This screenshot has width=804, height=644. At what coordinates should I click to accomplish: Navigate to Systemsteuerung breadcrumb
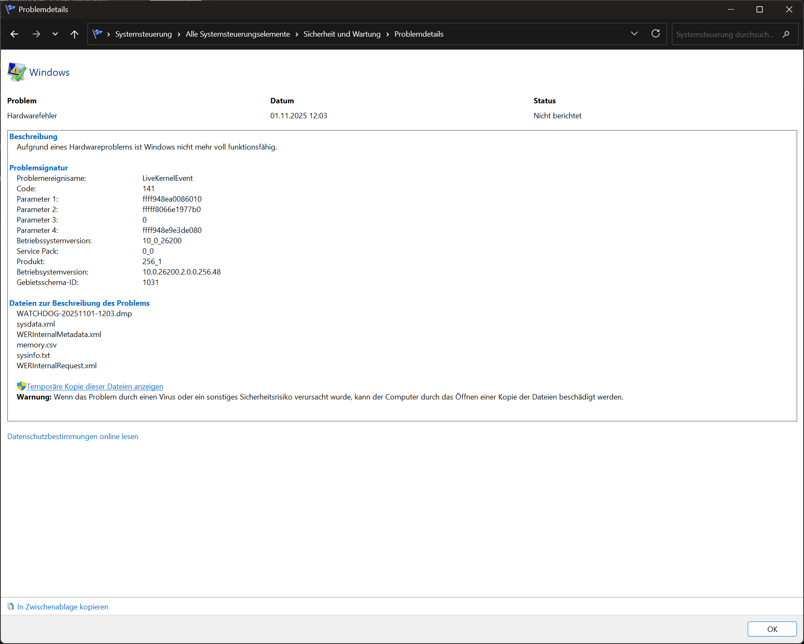(143, 34)
